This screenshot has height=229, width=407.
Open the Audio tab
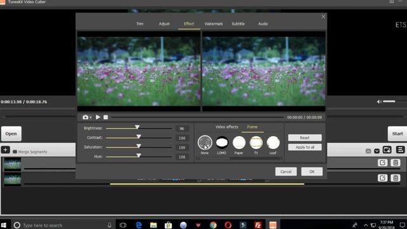click(x=263, y=24)
